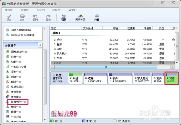Select 合并分区 merge operation
This screenshot has width=181, height=125.
coord(14,57)
